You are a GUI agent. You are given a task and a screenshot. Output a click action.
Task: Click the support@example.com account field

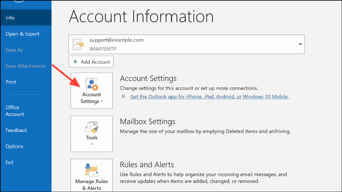(x=186, y=44)
